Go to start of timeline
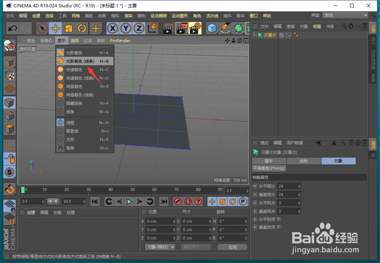This screenshot has height=263, width=380. click(x=95, y=201)
